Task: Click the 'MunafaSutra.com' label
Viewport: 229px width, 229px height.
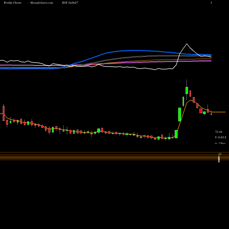Action: (42, 3)
